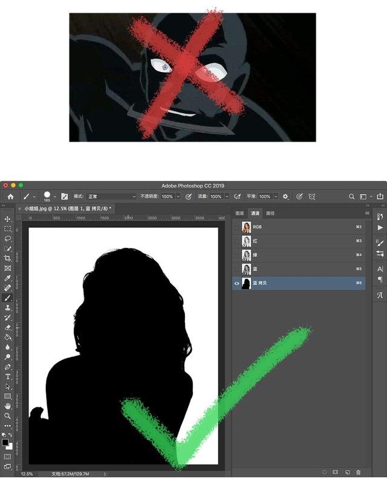The width and height of the screenshot is (387, 479).
Task: Toggle butterfly symmetry paint options
Action: (312, 197)
